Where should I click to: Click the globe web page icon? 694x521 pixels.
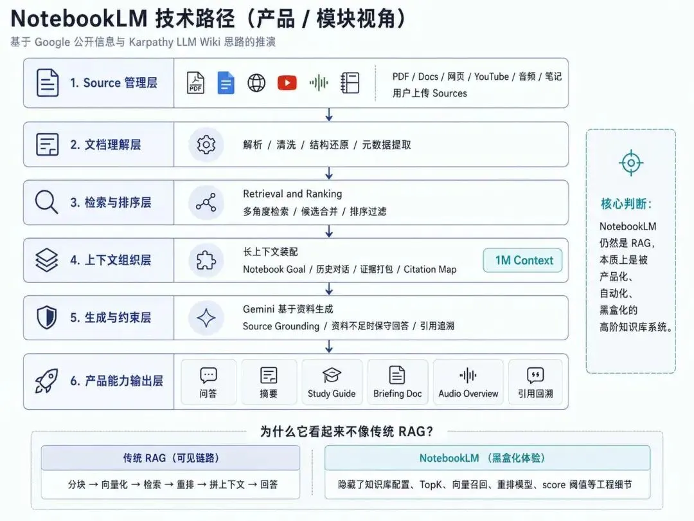256,83
